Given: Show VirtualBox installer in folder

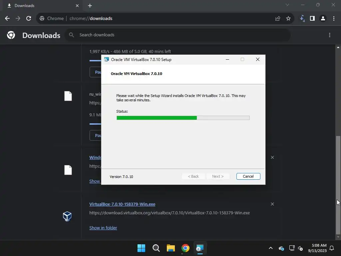Looking at the screenshot, I should (x=103, y=228).
